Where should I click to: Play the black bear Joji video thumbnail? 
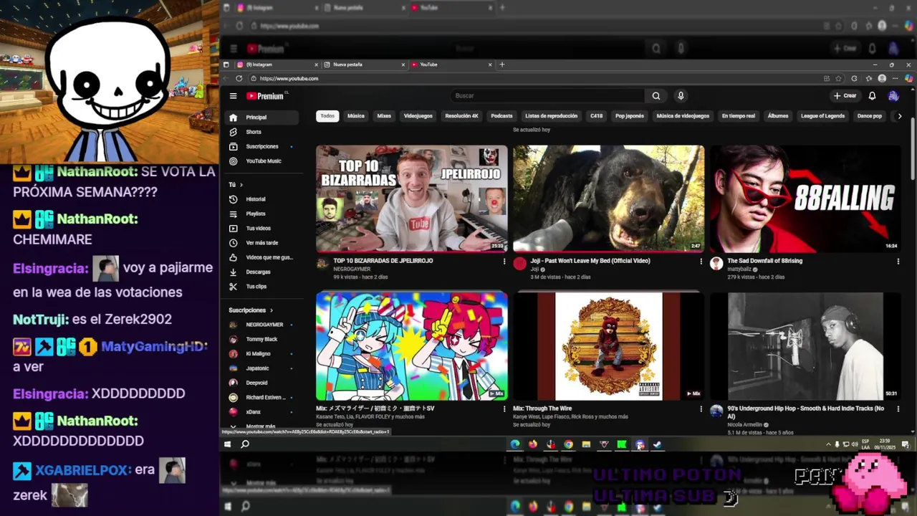point(609,199)
